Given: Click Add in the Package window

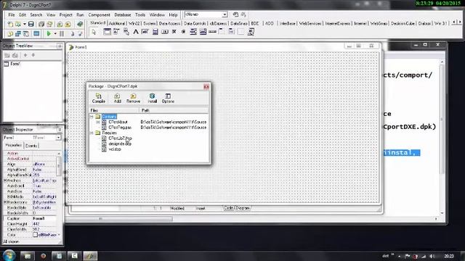Looking at the screenshot, I should (x=118, y=98).
